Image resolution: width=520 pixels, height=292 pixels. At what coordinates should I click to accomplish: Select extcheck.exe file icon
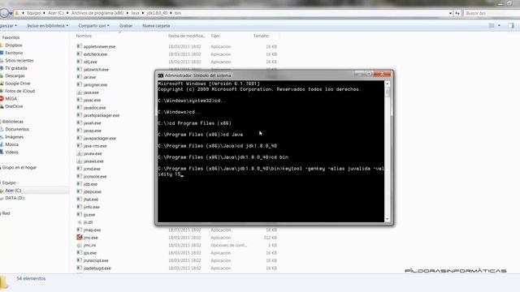point(79,54)
